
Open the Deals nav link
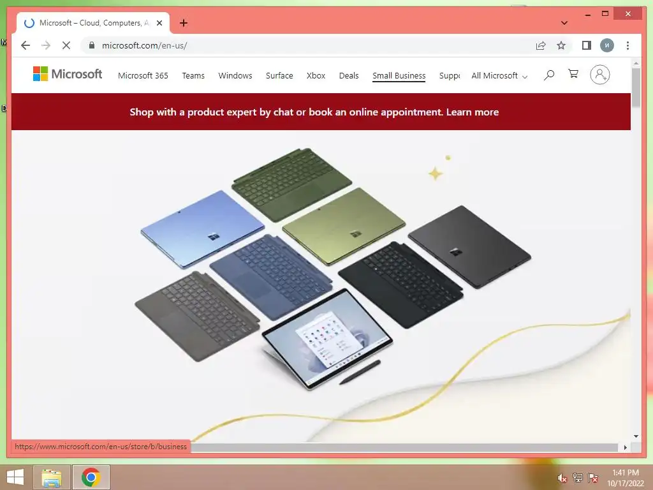tap(349, 75)
